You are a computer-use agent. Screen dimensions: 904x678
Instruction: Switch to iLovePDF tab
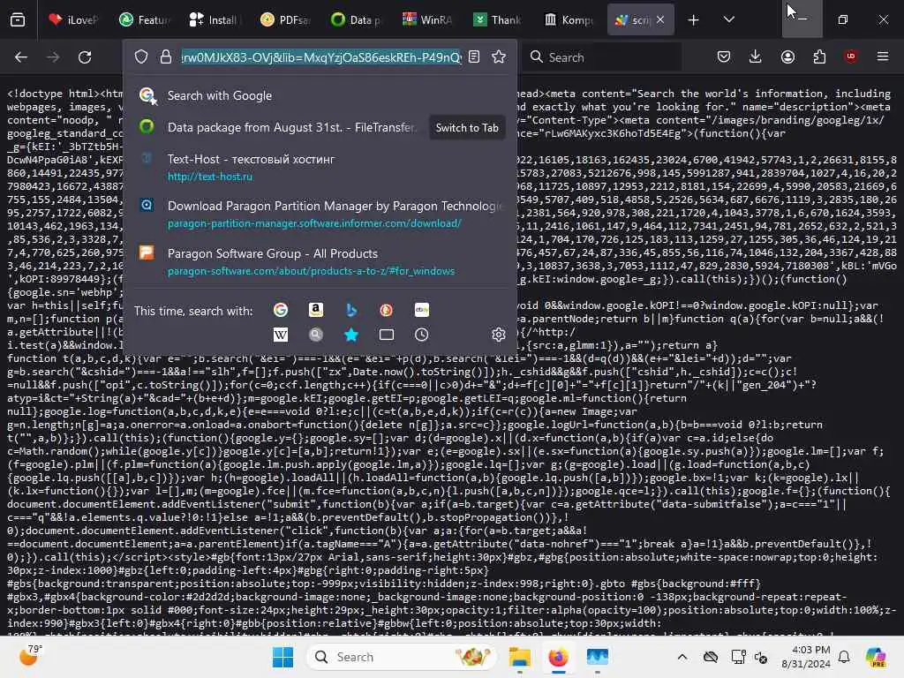72,19
